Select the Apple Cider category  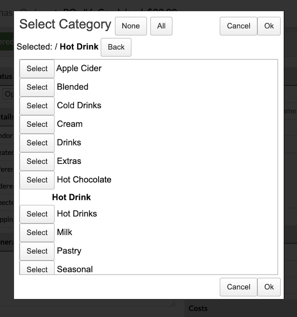[x=37, y=69]
